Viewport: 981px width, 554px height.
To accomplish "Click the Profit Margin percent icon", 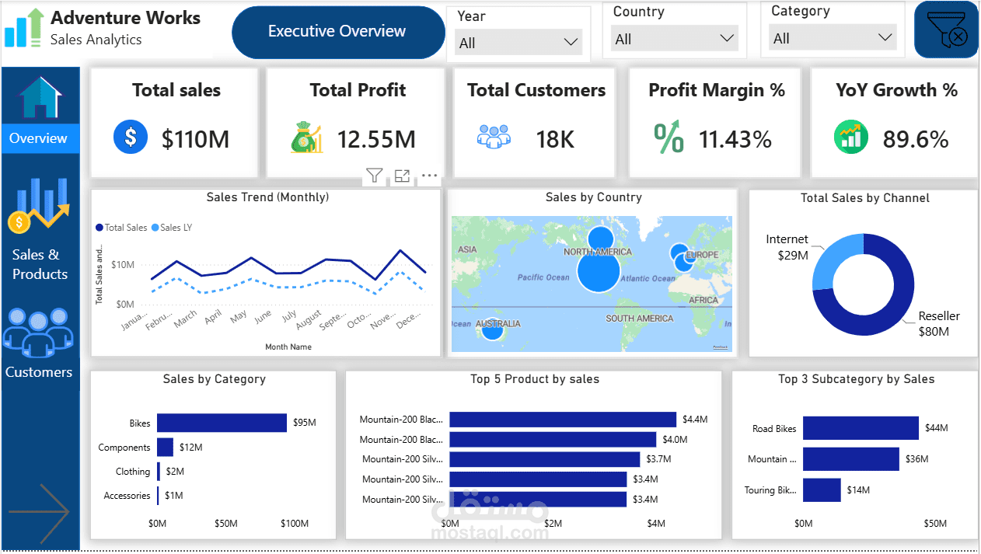I will point(669,137).
